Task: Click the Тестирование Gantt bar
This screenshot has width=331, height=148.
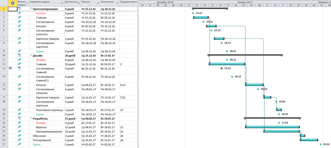Action: click(309, 140)
